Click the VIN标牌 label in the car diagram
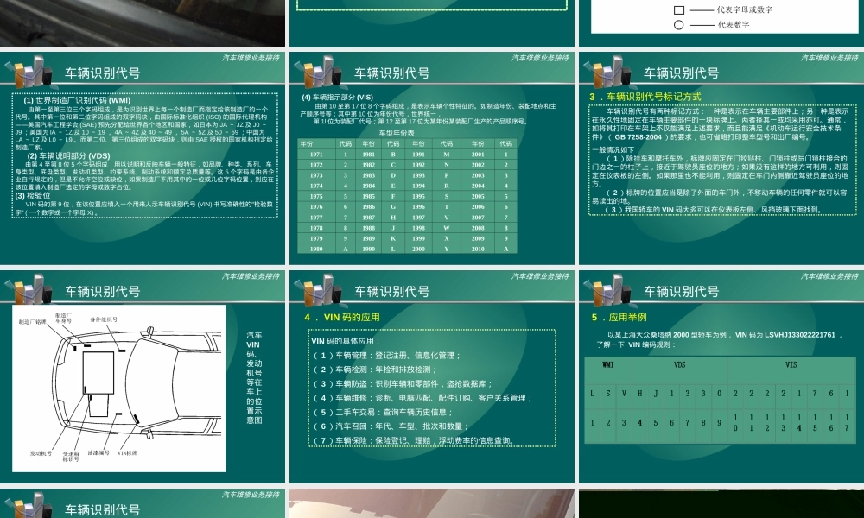Viewport: 864px width, 518px height. pyautogui.click(x=127, y=453)
